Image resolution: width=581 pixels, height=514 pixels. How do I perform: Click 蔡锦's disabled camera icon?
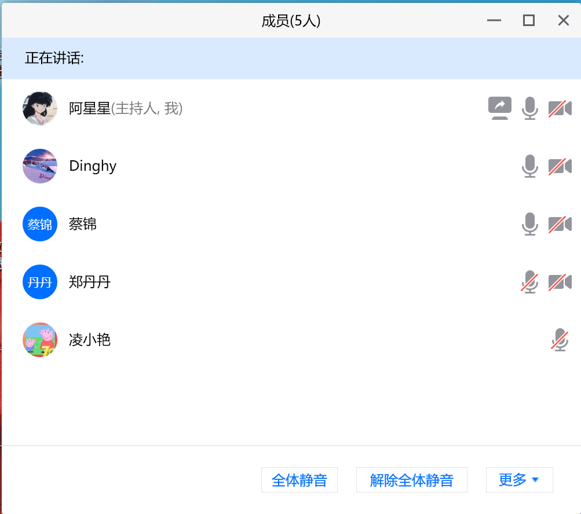(x=560, y=224)
